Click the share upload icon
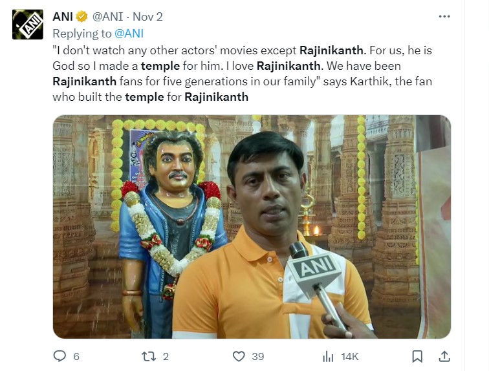 [x=444, y=356]
